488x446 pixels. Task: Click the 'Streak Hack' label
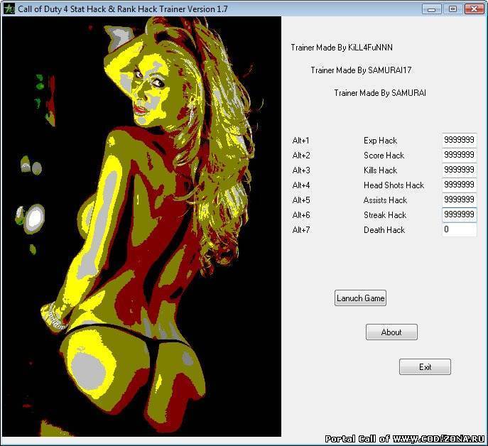click(385, 215)
